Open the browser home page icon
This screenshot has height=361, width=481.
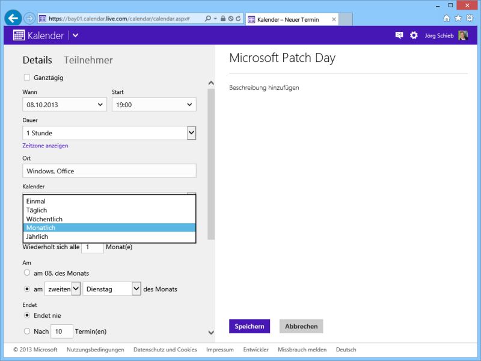pyautogui.click(x=447, y=18)
